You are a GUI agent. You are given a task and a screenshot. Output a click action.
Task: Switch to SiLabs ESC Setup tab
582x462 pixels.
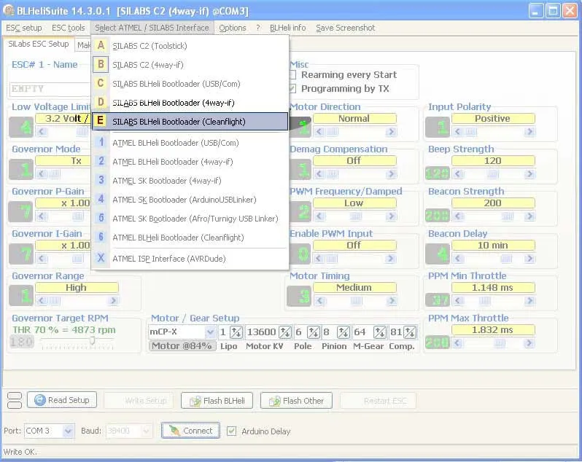click(38, 44)
